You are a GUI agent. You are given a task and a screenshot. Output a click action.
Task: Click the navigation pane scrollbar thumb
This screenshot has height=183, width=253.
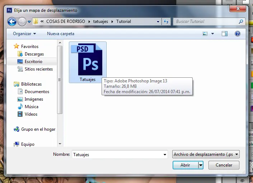(60, 80)
